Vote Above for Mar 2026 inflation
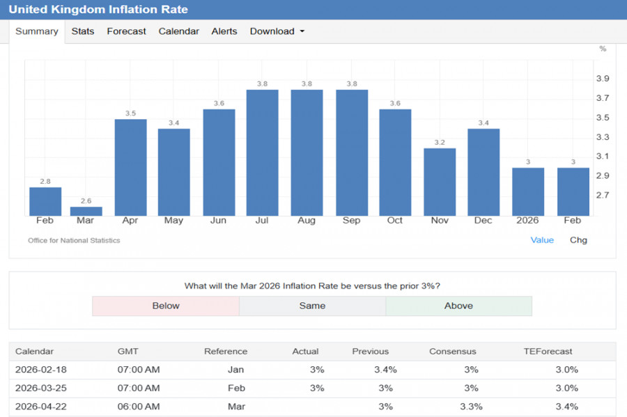Image resolution: width=627 pixels, height=417 pixels. (x=458, y=306)
